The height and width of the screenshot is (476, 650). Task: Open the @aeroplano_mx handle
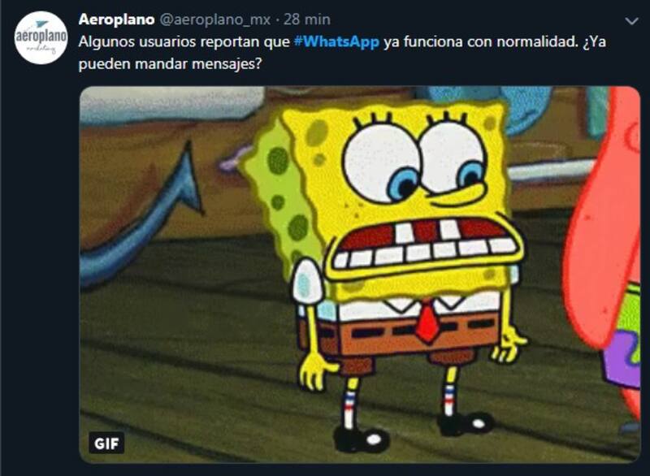click(214, 19)
